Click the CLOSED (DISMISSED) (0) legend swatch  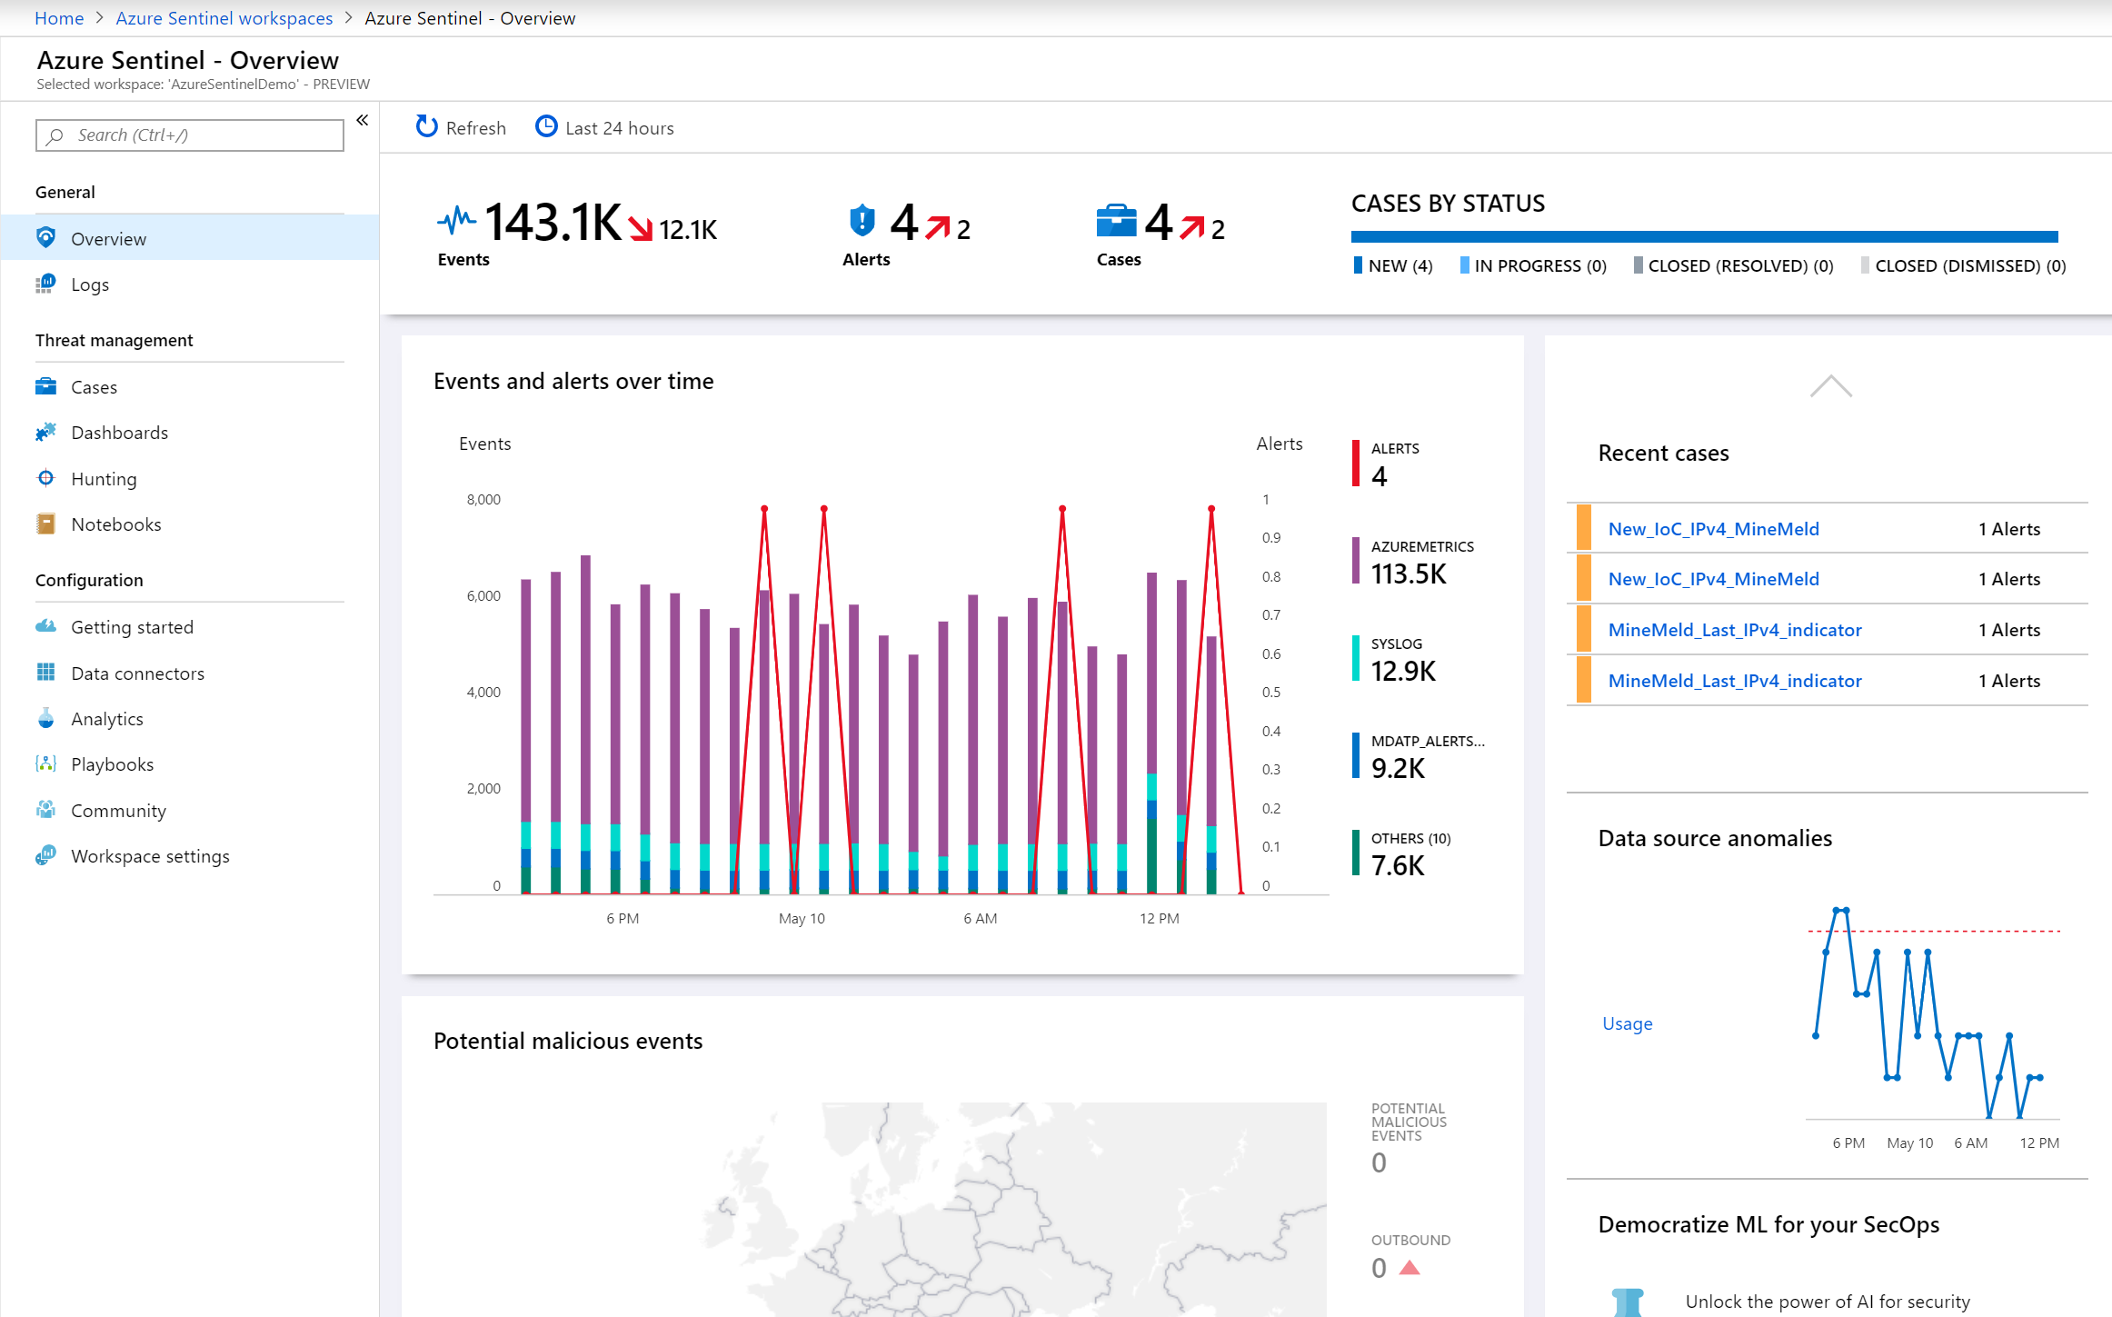coord(1865,265)
